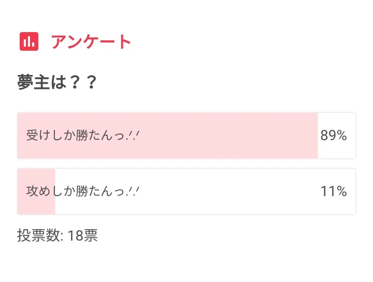
Task: Select the 攻め word in the second option
Action: (35, 191)
